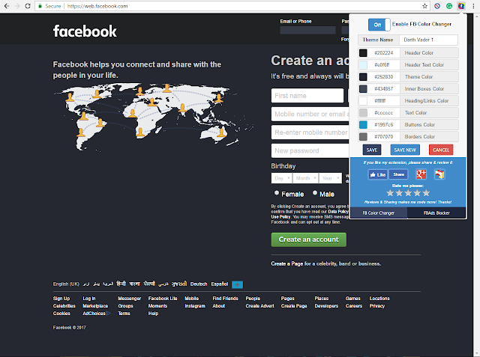The width and height of the screenshot is (480, 357).
Task: Select the Español language link
Action: tap(220, 284)
